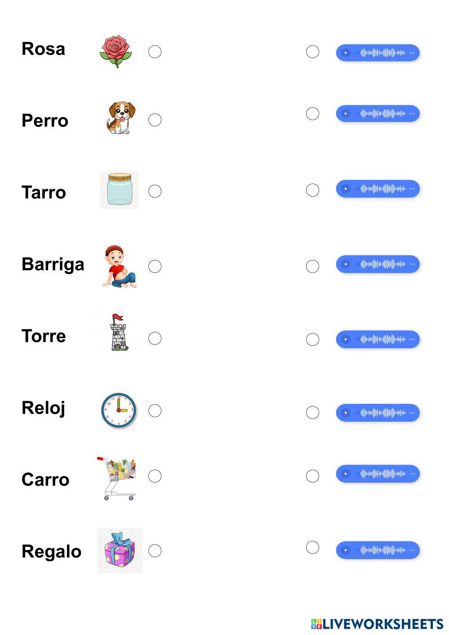Click the red rose picture
Viewport: 449px width, 635px height.
116,51
